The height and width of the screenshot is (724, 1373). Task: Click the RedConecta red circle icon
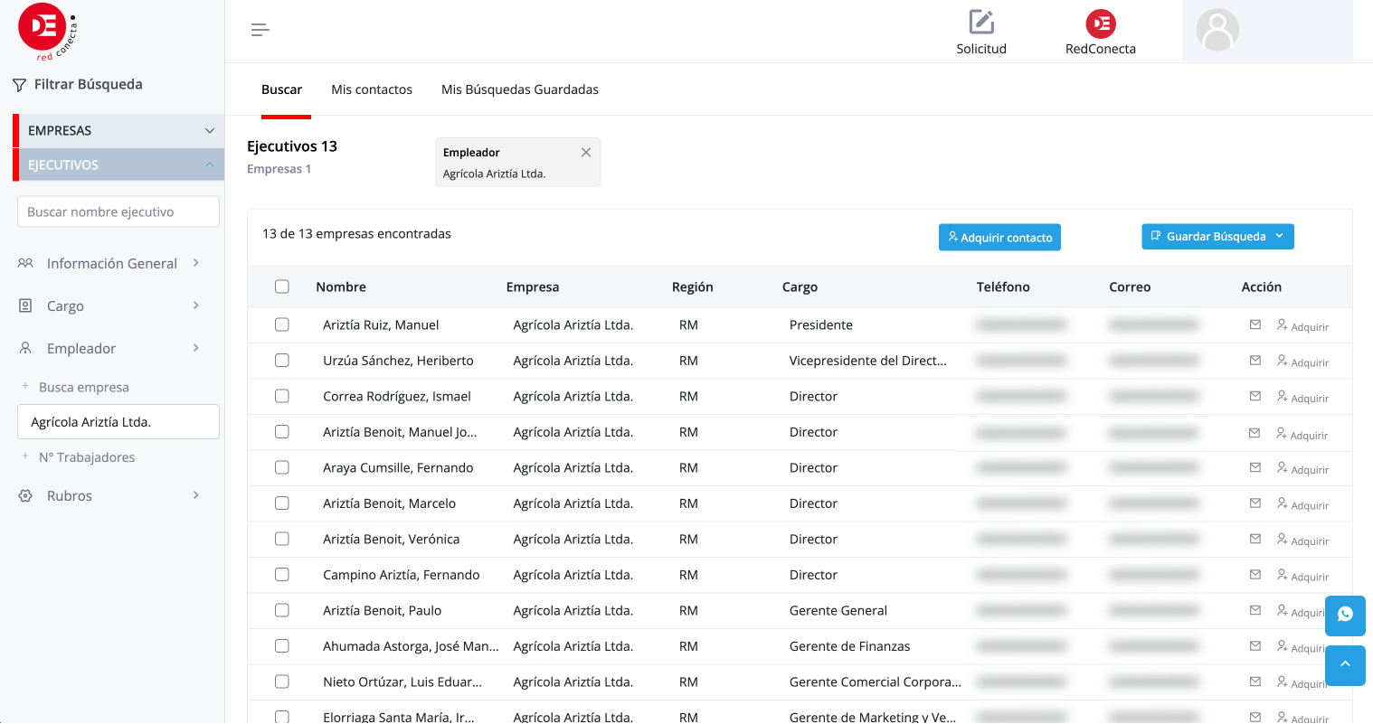[x=1101, y=24]
